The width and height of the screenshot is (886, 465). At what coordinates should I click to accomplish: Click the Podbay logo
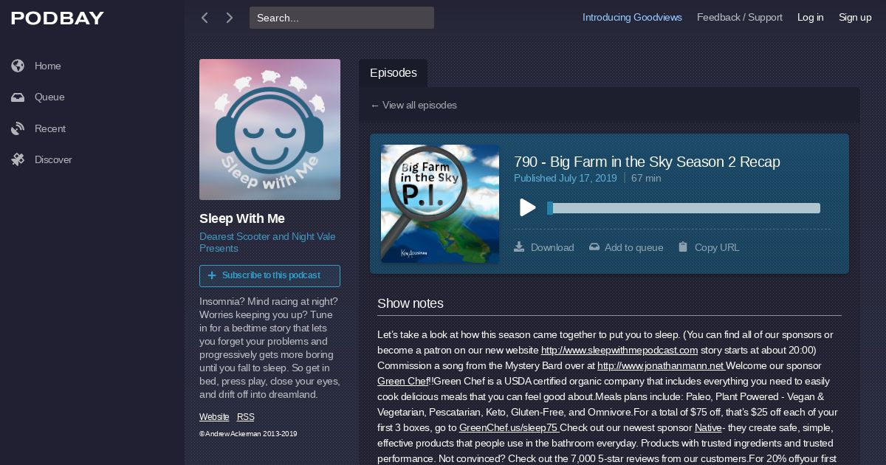(58, 18)
